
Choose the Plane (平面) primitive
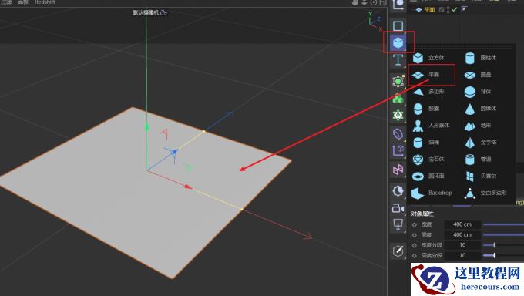click(426, 75)
